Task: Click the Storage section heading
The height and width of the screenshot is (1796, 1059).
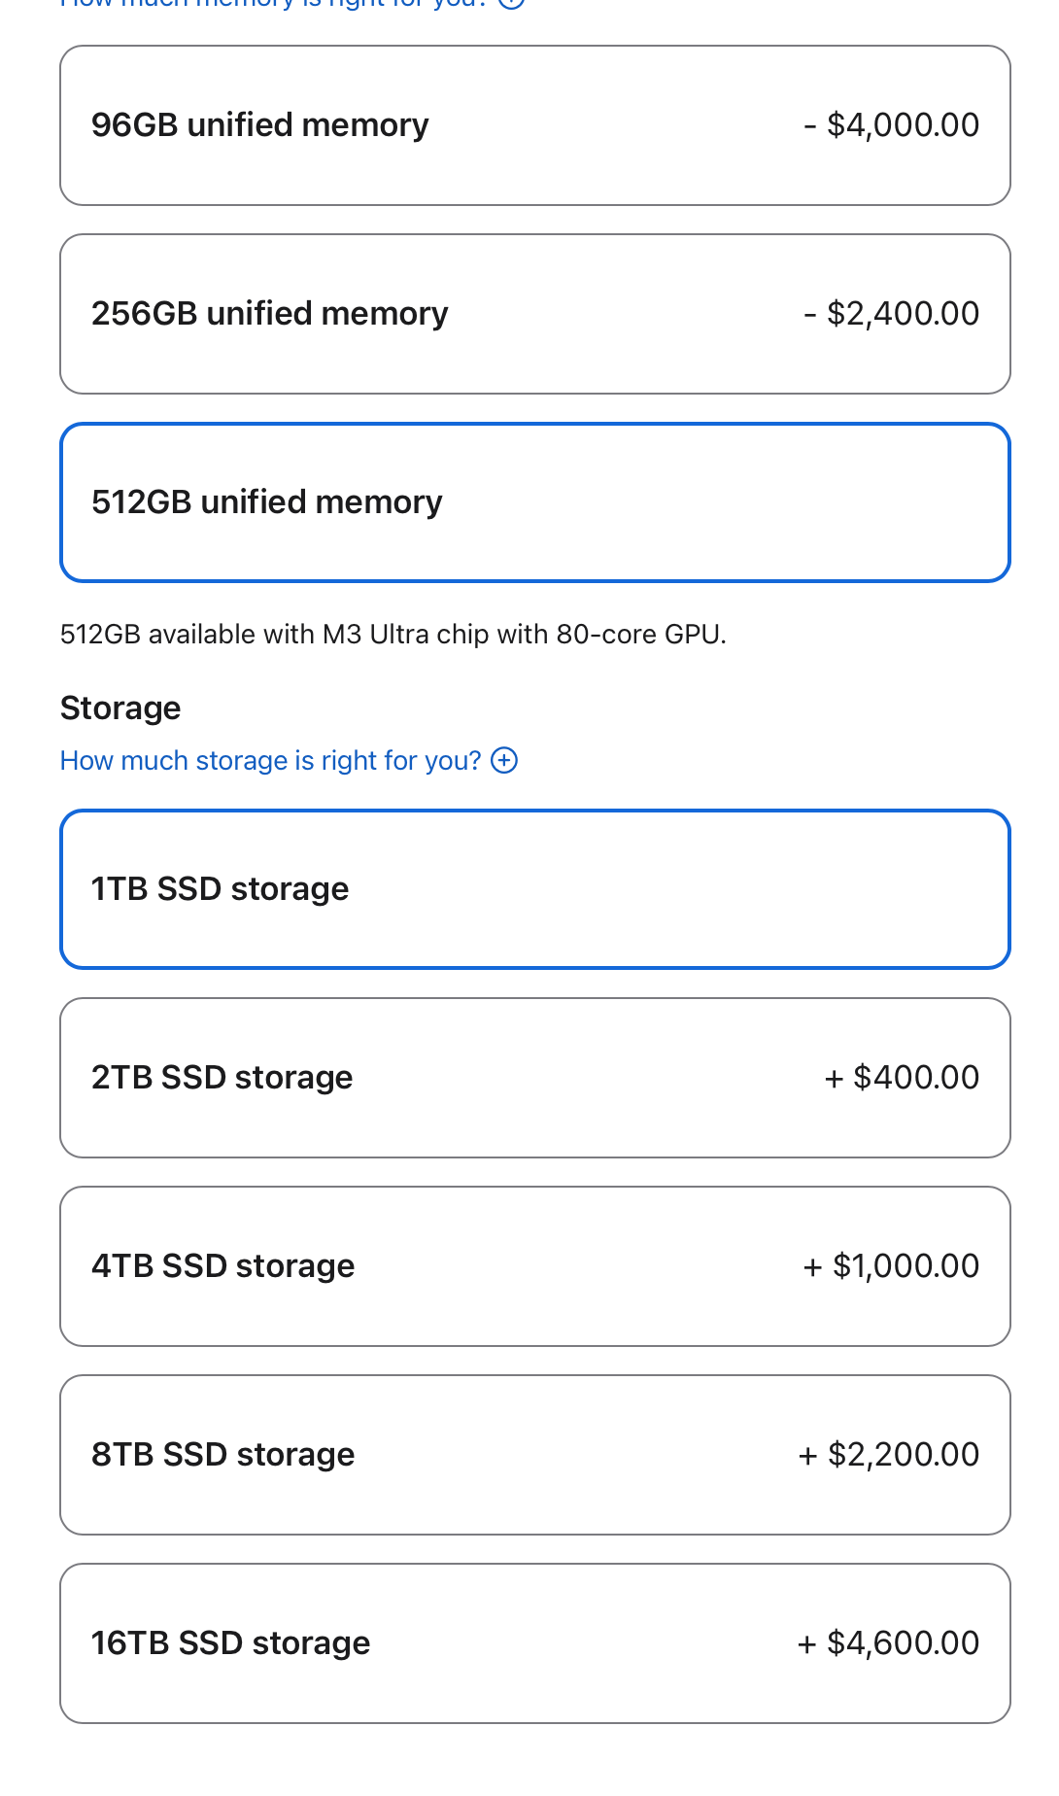Action: (120, 708)
